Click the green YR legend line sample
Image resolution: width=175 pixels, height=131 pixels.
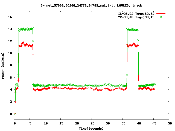click(161, 17)
